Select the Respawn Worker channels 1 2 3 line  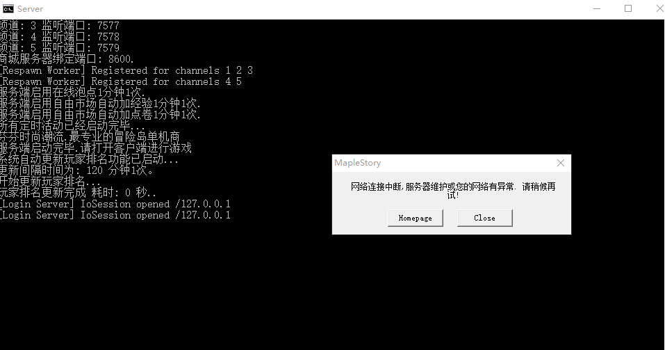(x=126, y=70)
